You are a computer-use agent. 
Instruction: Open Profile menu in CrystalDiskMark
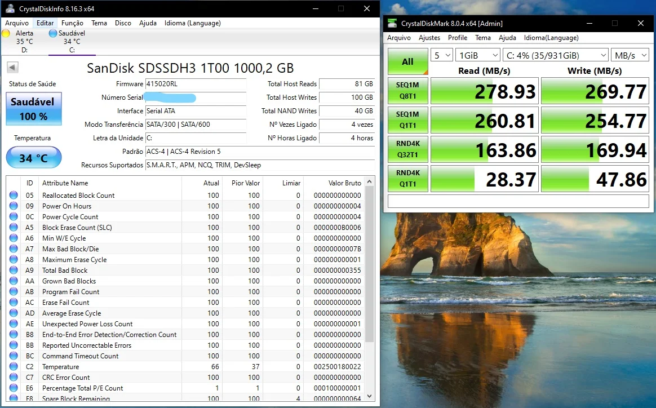pos(457,38)
